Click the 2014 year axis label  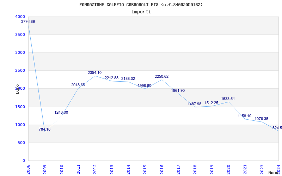pos(128,170)
